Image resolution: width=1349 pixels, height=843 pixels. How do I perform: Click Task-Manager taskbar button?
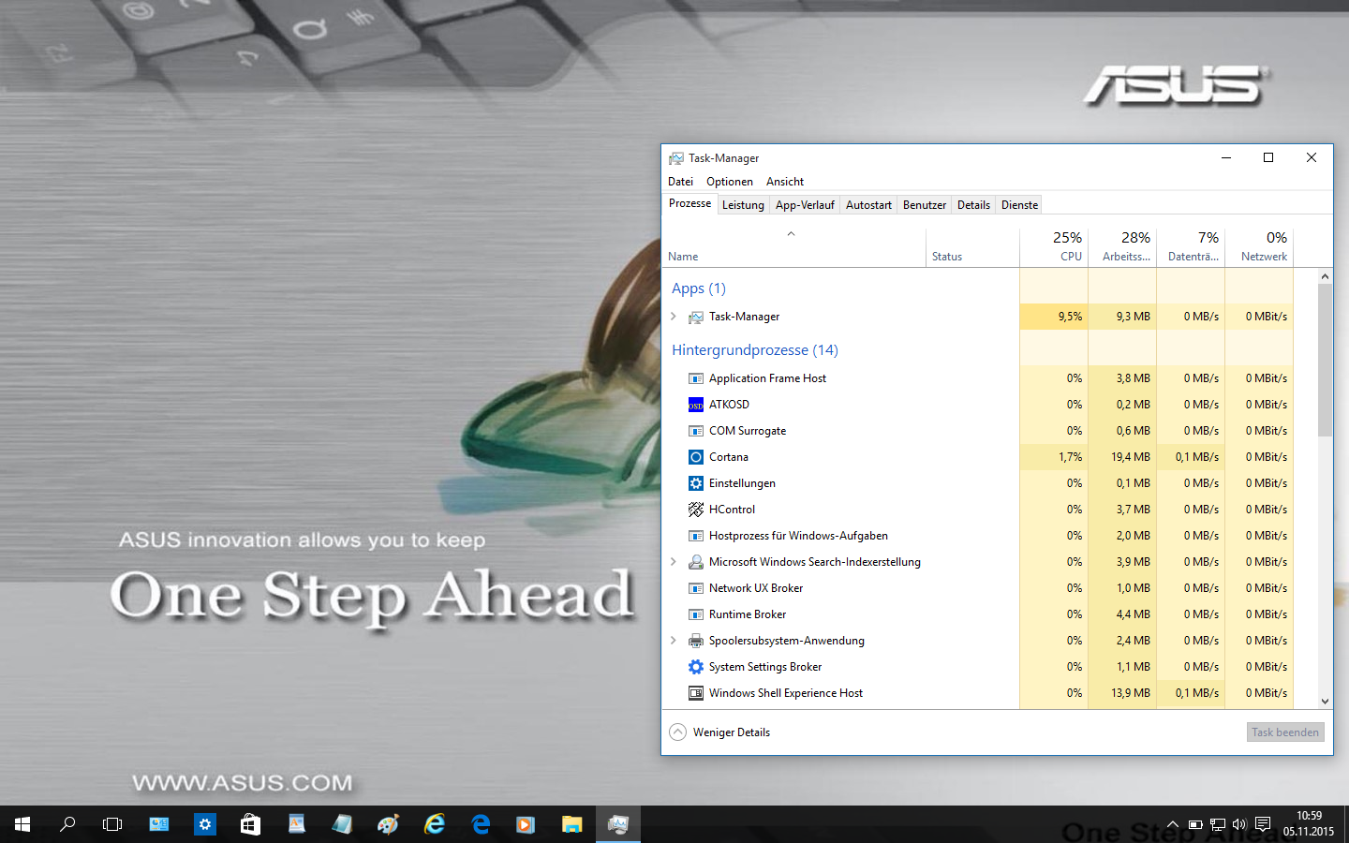point(618,824)
